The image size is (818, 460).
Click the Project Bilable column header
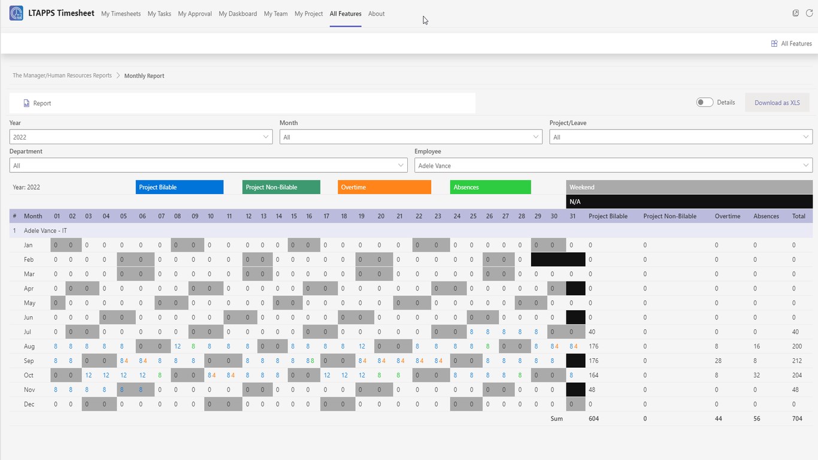(x=608, y=216)
